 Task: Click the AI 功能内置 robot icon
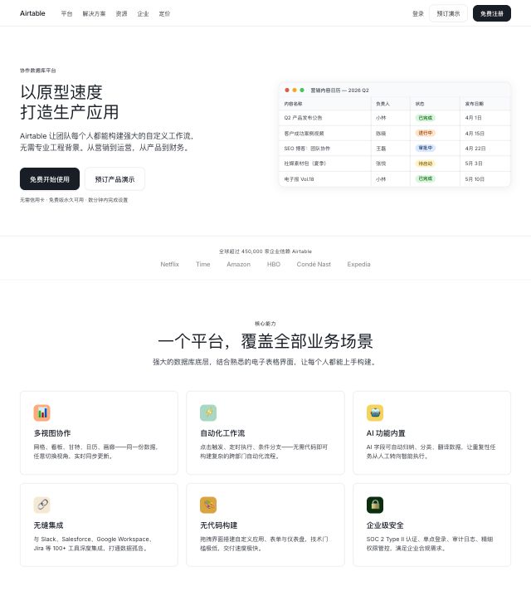tap(375, 413)
